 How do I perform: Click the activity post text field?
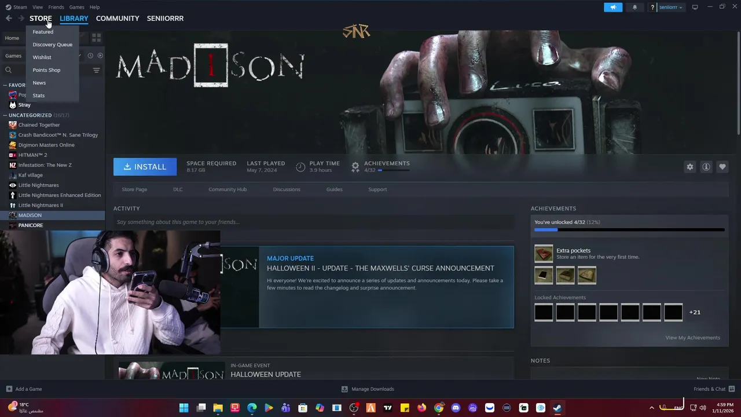coord(314,222)
